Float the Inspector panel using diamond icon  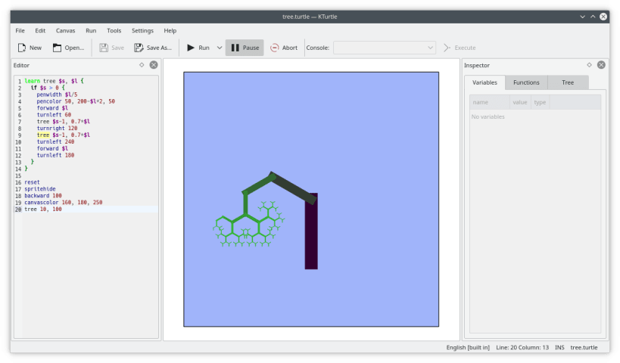pos(589,65)
